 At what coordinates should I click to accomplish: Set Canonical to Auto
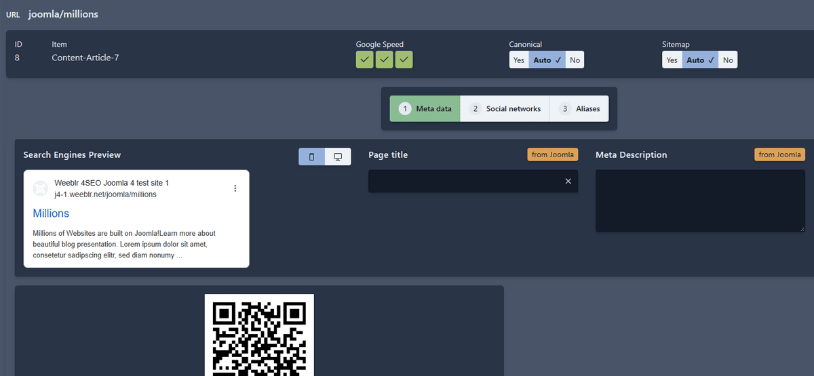point(547,60)
